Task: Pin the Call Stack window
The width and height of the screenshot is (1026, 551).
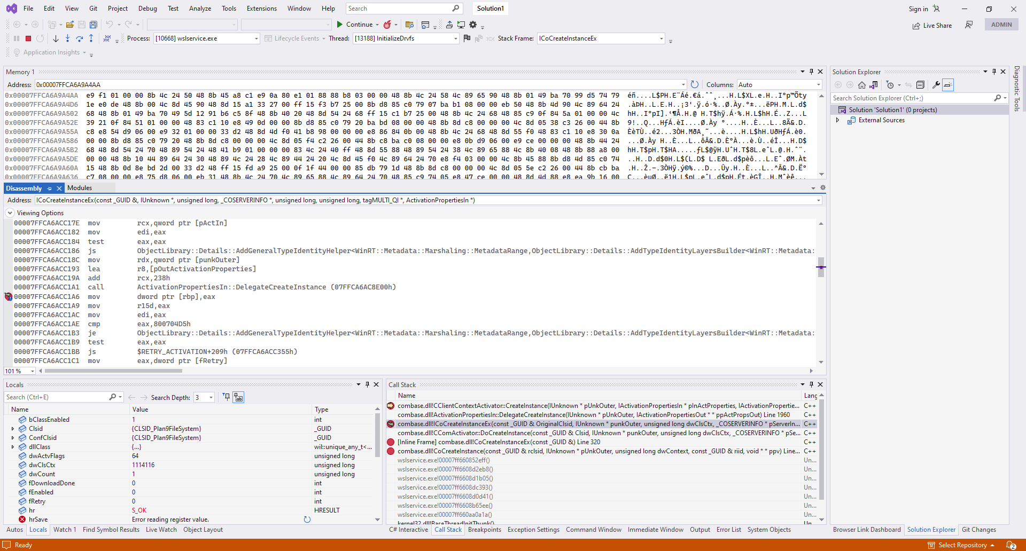Action: point(811,384)
